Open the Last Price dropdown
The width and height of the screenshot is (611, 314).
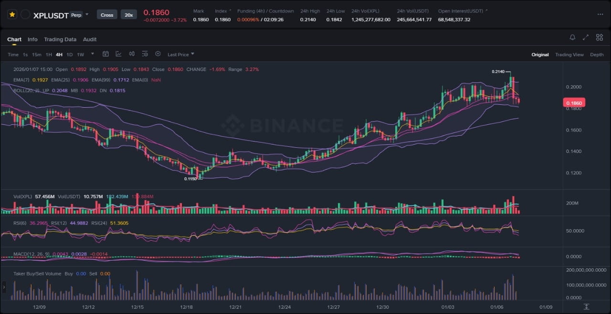point(181,54)
